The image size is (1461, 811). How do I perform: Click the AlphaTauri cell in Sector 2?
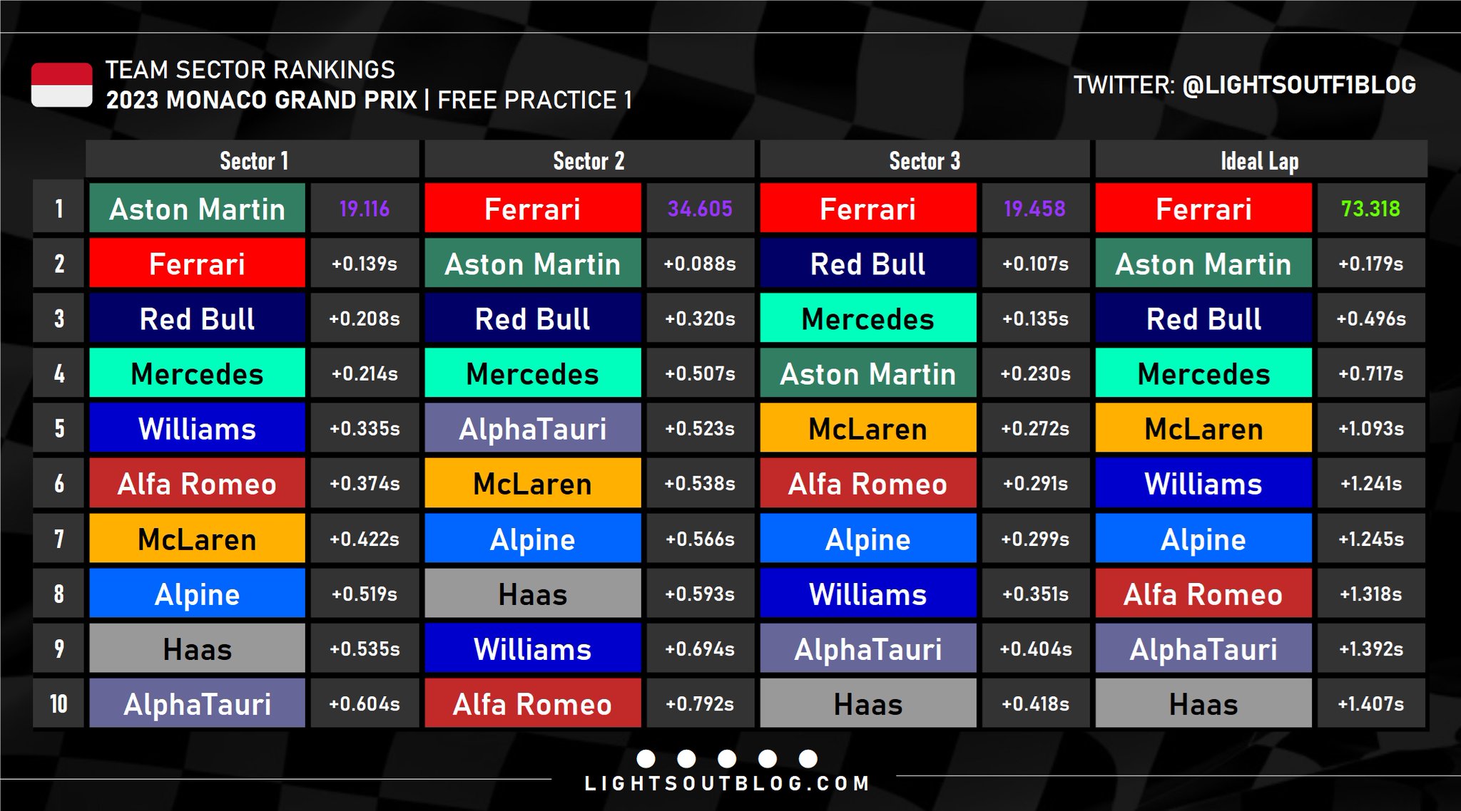(533, 428)
